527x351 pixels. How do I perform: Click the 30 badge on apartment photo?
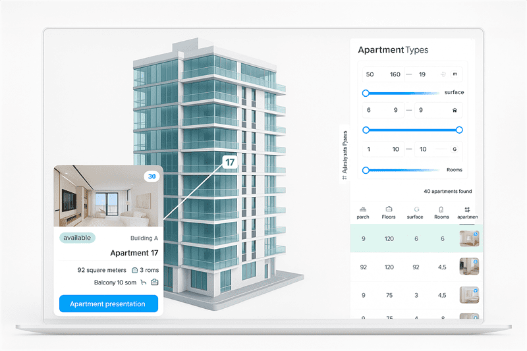point(152,176)
